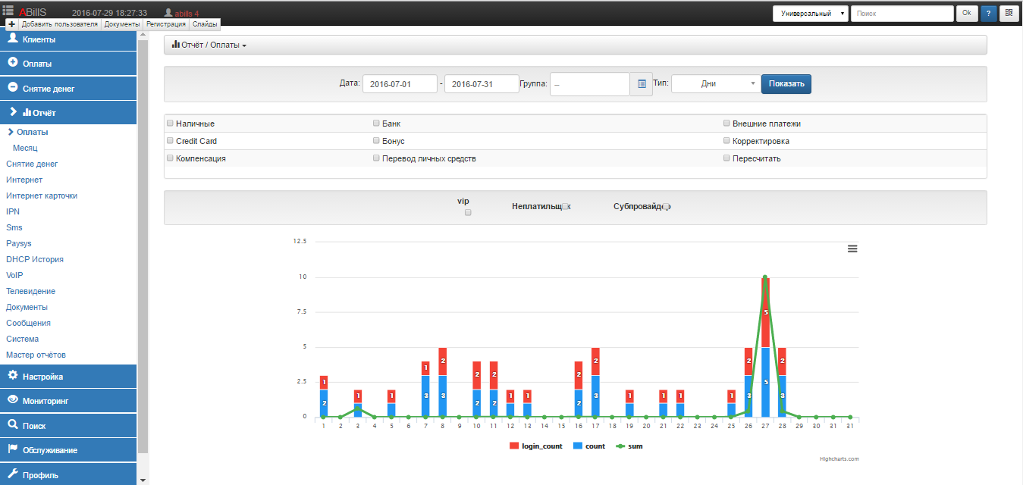1023x485 pixels.
Task: Open the Универсальный search type dropdown
Action: [x=810, y=14]
